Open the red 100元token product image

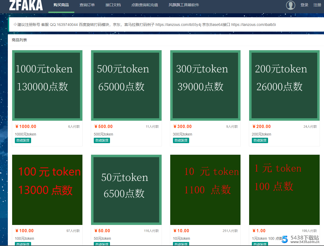coord(47,190)
